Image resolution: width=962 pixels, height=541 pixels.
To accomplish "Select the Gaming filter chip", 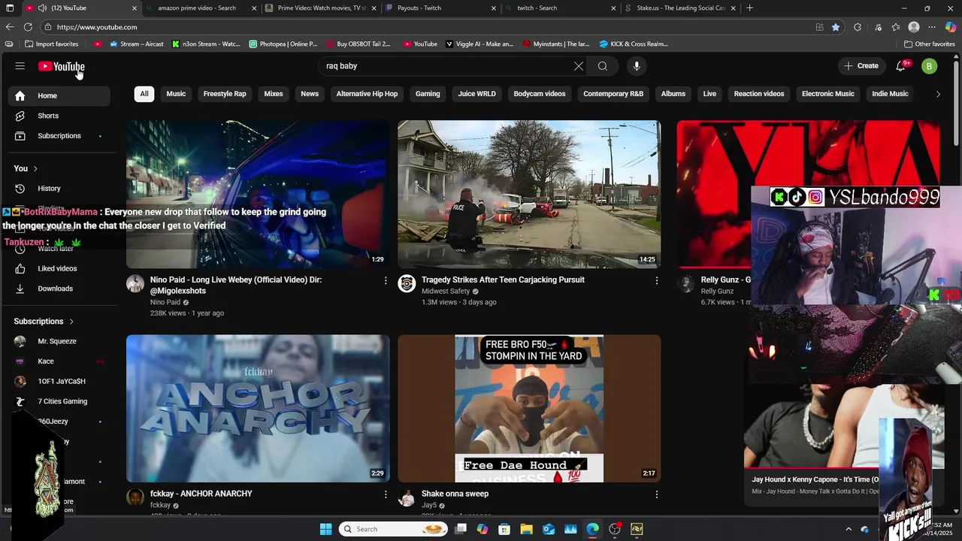I will click(x=428, y=94).
